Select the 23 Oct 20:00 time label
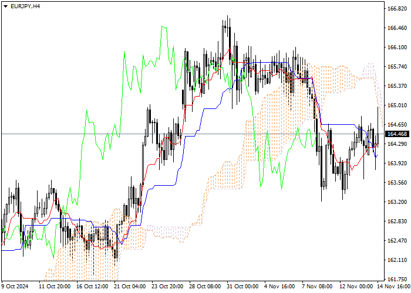This screenshot has width=411, height=293. [167, 286]
